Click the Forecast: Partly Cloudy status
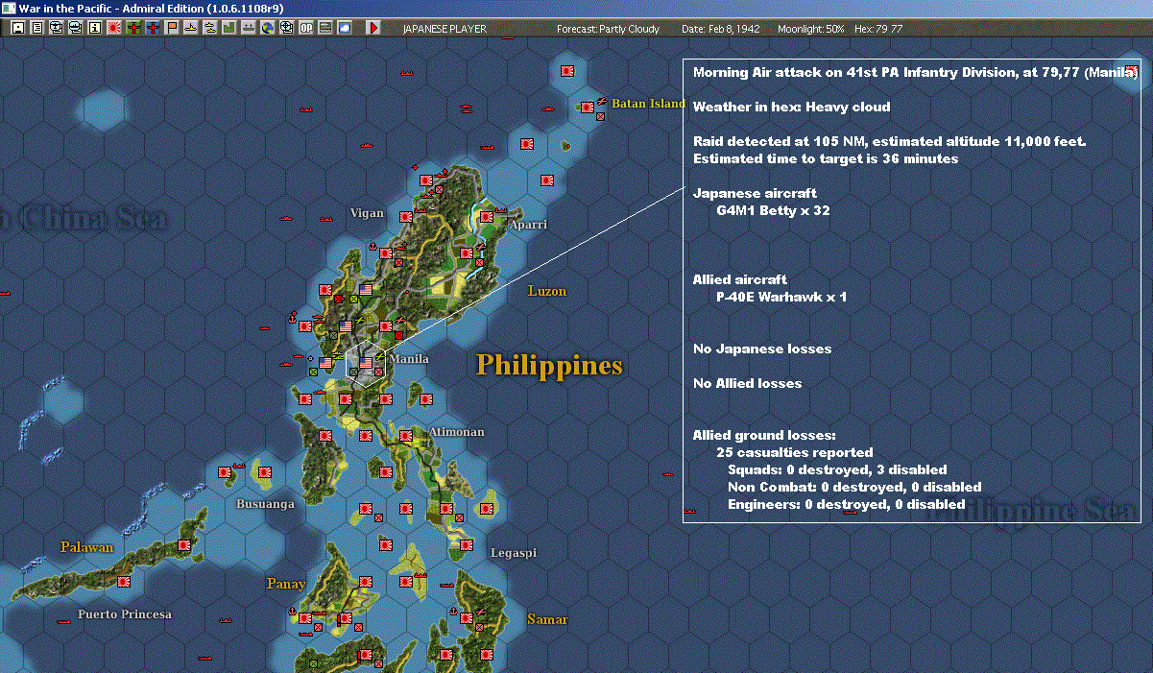This screenshot has height=673, width=1153. 609,29
